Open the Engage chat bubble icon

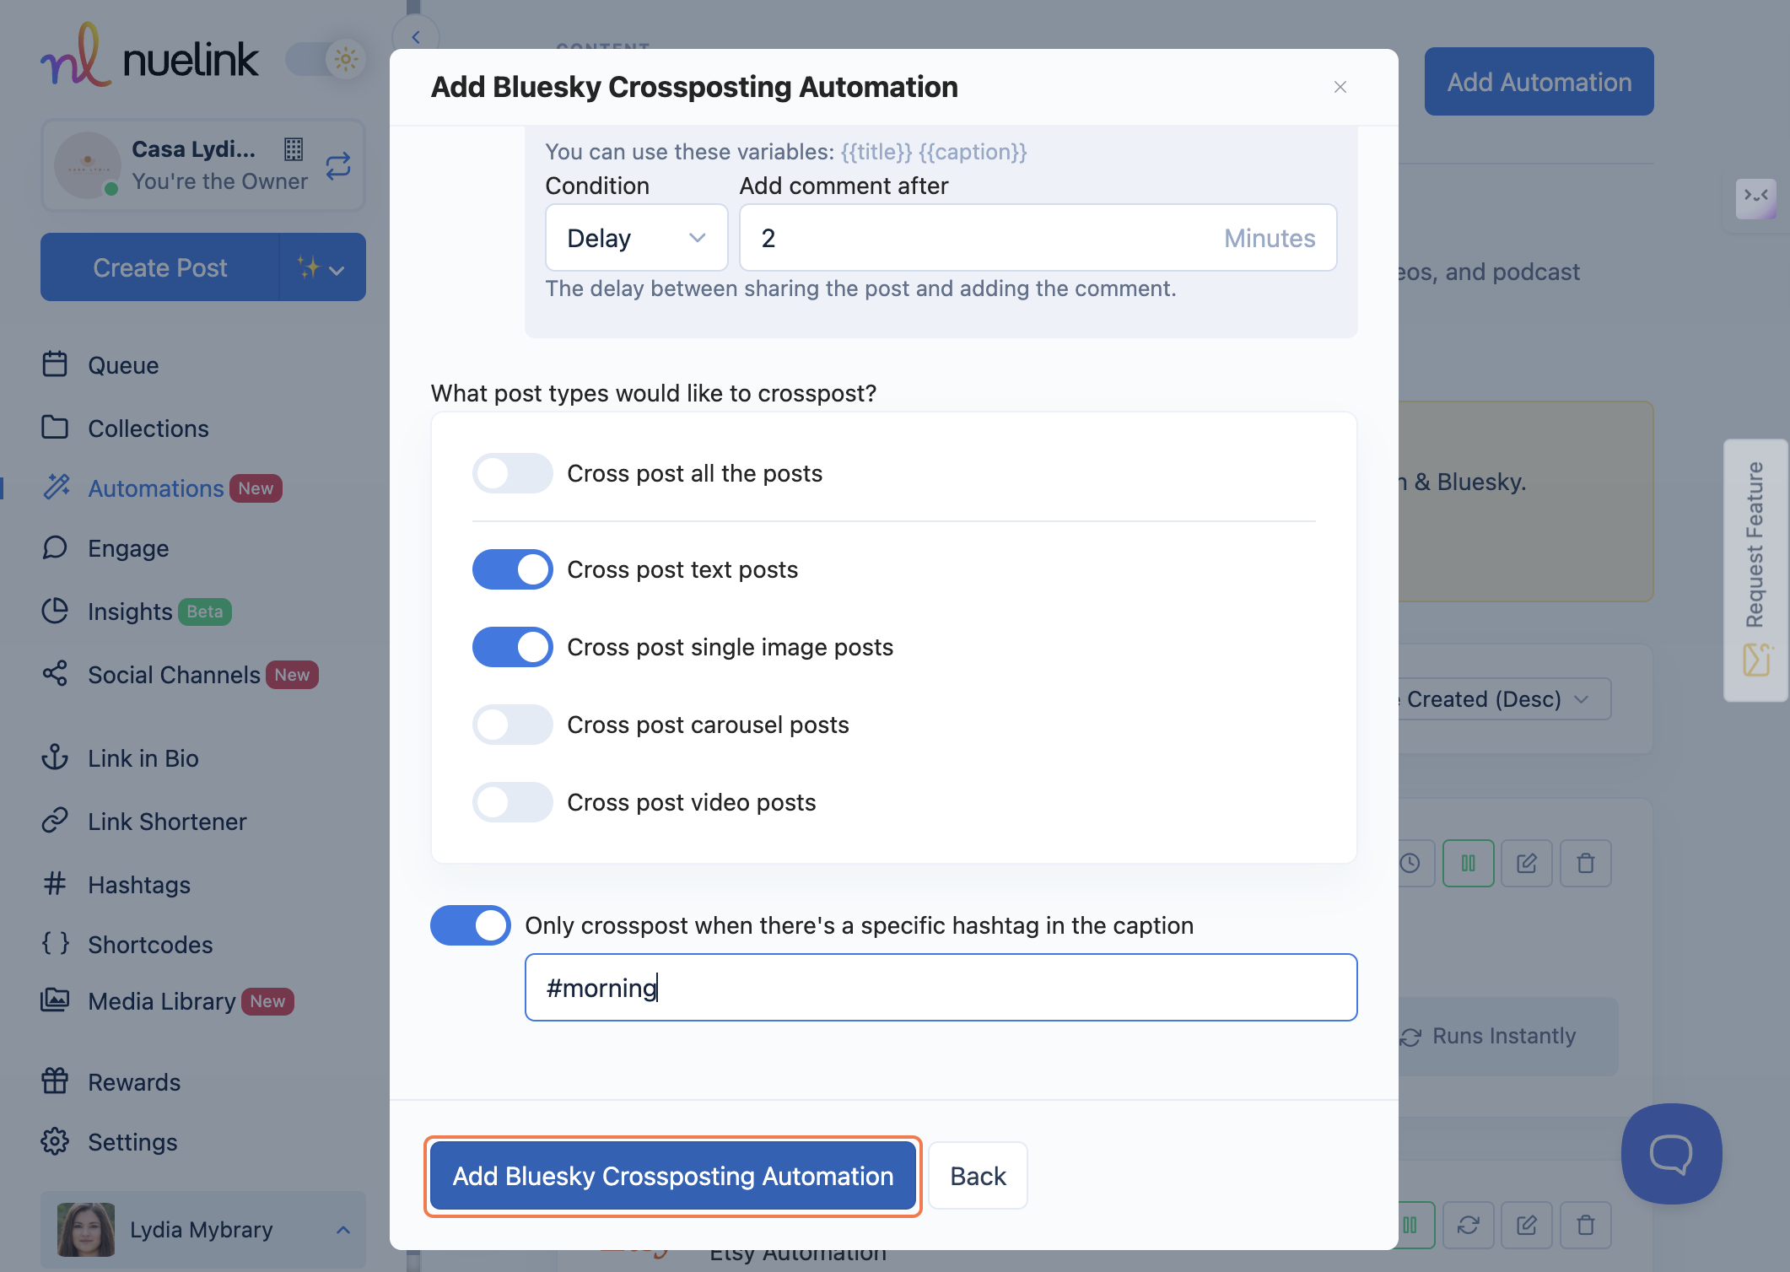click(x=55, y=547)
